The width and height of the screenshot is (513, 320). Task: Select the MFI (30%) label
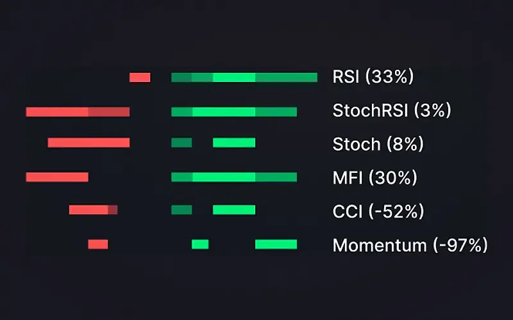[374, 178]
